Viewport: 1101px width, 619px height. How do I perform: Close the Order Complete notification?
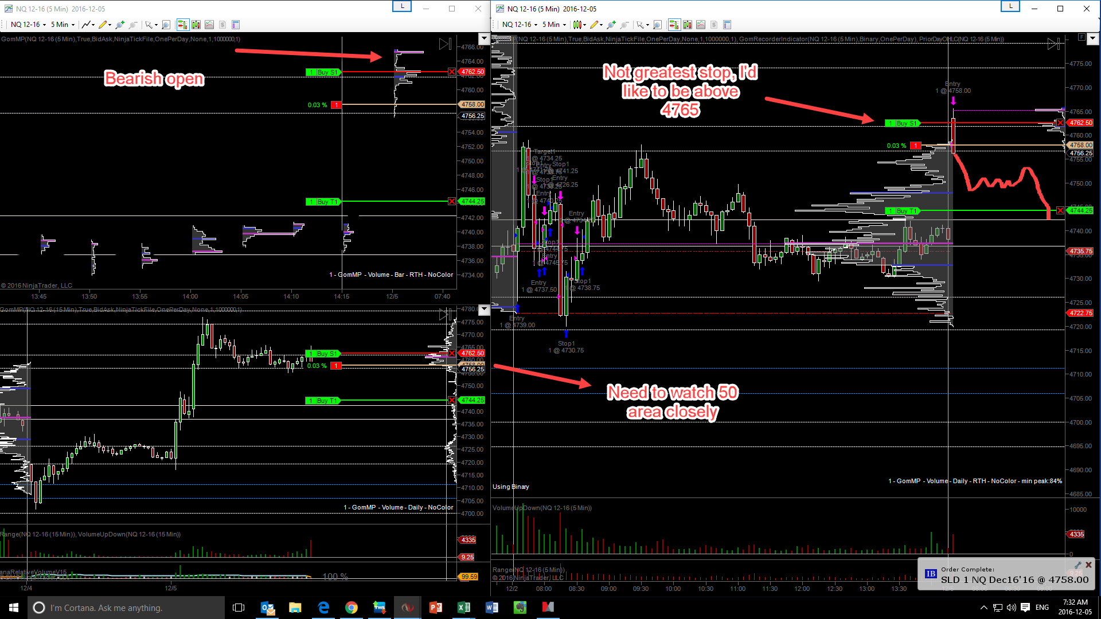point(1088,565)
